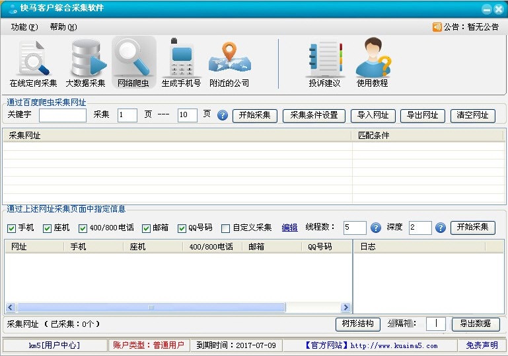This screenshot has width=508, height=356.
Task: Toggle the 邮箱 checkbox
Action: pyautogui.click(x=146, y=228)
